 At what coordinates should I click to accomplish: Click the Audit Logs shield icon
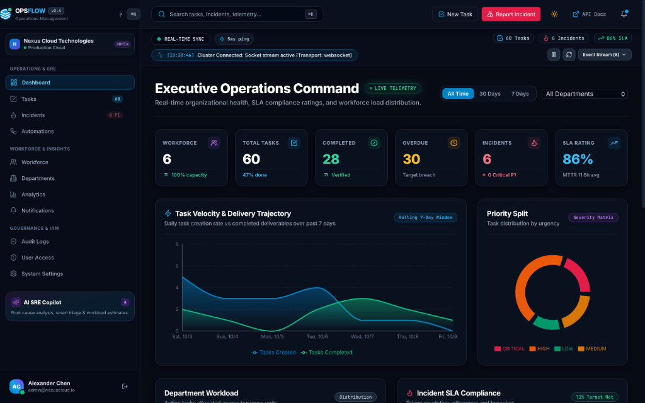click(x=14, y=241)
